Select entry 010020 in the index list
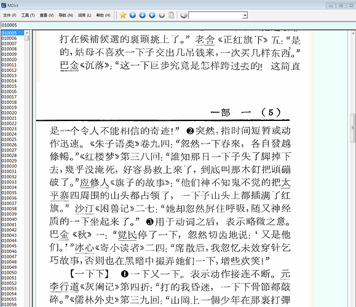Image resolution: width=356 pixels, height=307 pixels. tap(9, 113)
